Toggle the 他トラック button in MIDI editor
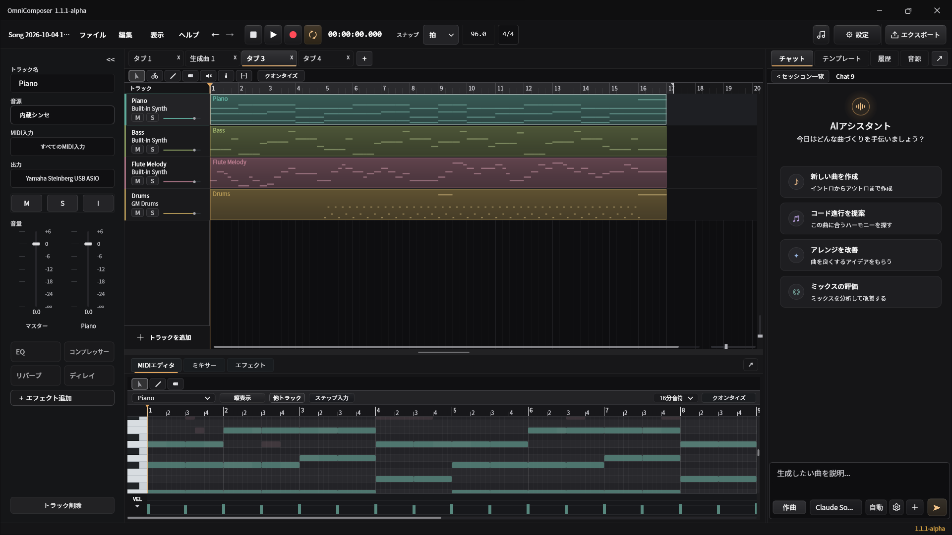Viewport: 952px width, 535px height. [287, 398]
